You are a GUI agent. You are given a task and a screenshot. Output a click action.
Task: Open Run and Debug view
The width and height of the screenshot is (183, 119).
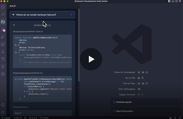pyautogui.click(x=3, y=37)
